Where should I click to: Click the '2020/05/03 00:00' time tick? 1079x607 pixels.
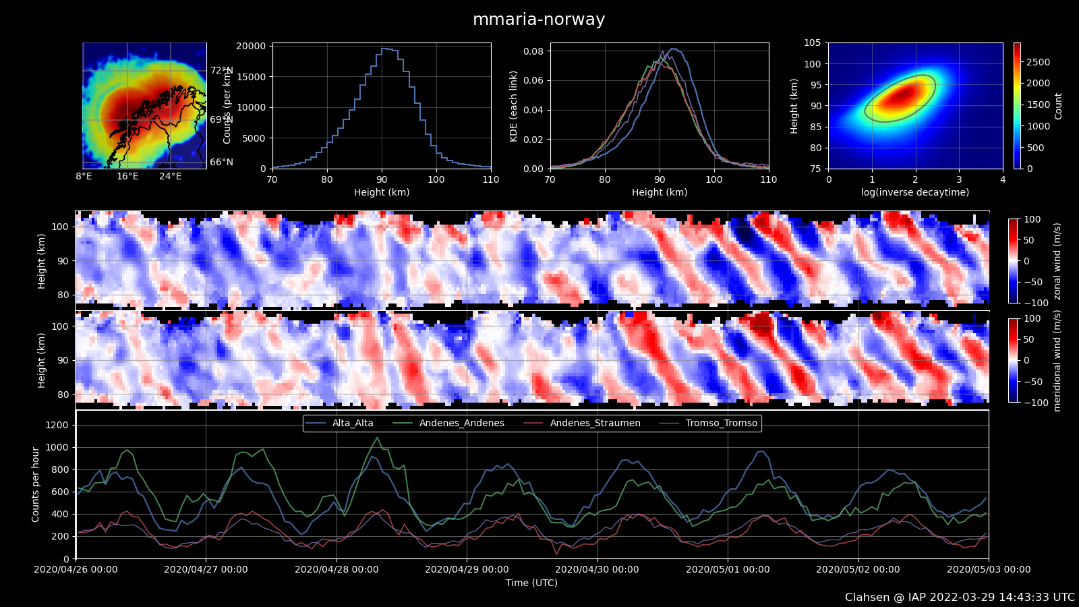coord(989,569)
